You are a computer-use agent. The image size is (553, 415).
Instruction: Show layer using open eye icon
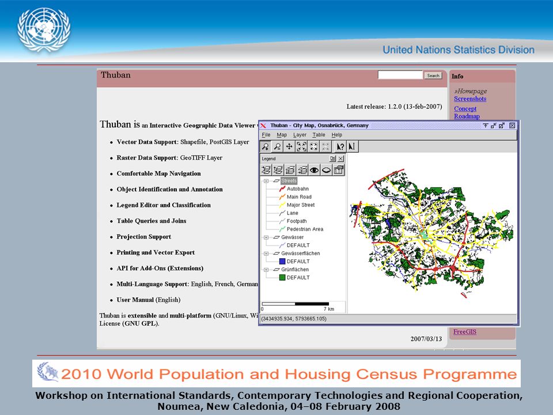click(315, 170)
